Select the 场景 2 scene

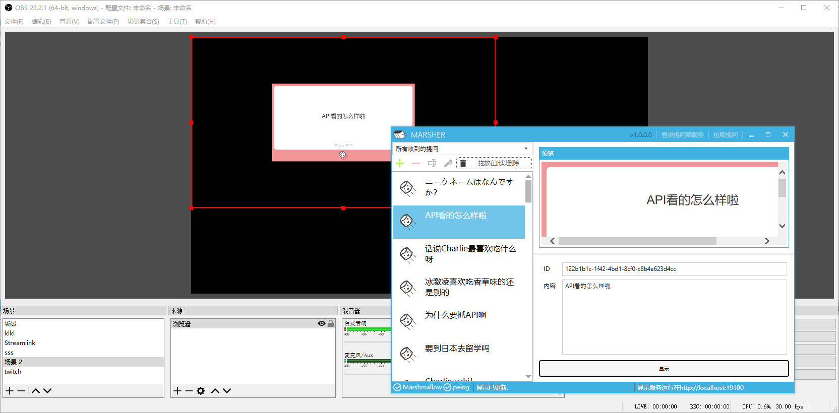(83, 362)
